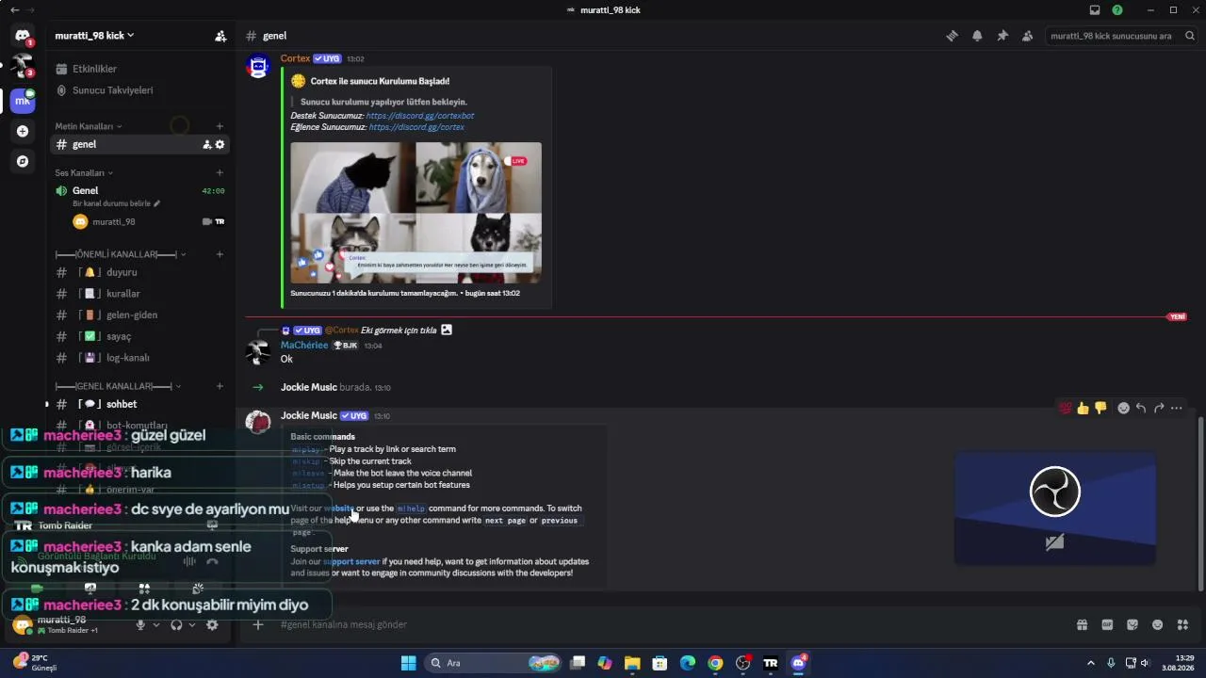Select the server with the three-notification badge

coord(23,66)
